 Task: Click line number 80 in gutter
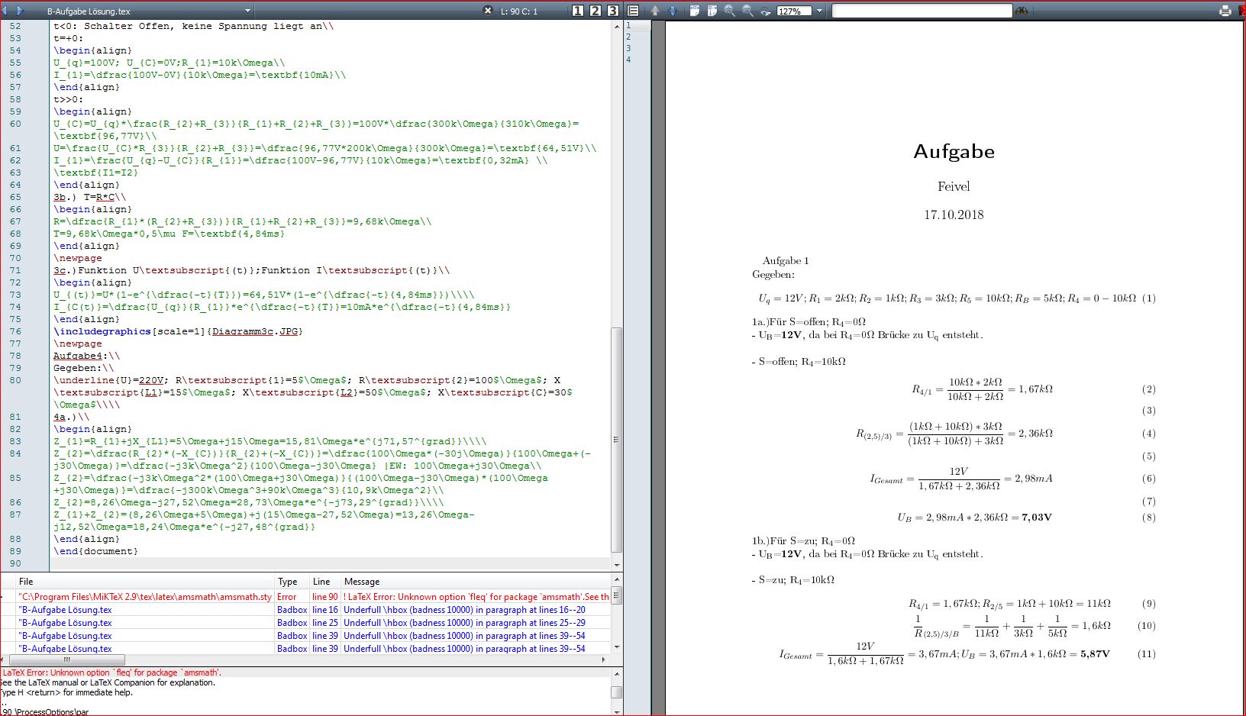tap(15, 380)
